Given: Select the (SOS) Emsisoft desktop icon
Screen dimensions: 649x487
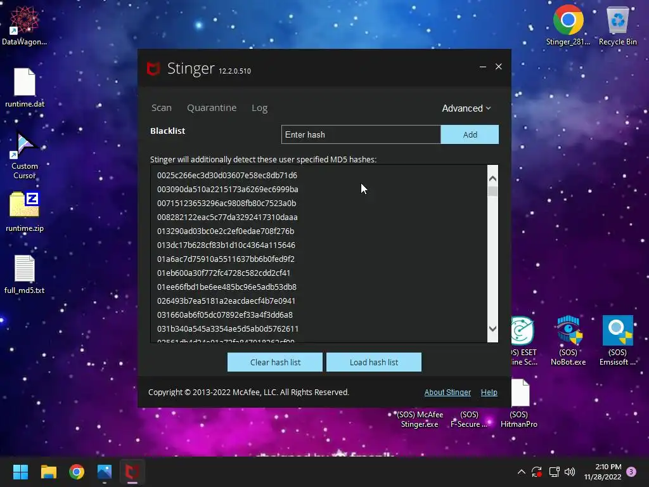Looking at the screenshot, I should tap(617, 341).
